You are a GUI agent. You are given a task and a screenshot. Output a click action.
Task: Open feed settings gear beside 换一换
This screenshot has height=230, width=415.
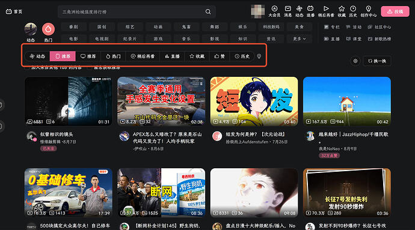(355, 61)
